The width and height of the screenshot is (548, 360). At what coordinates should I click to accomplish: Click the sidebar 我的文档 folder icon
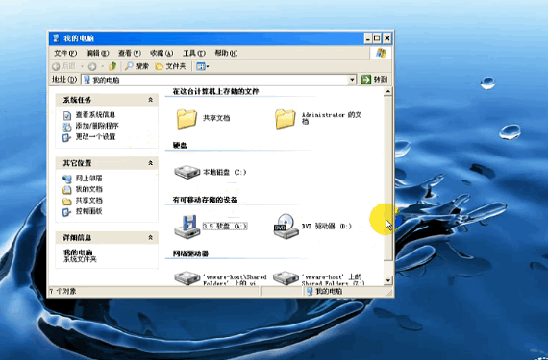pos(66,190)
